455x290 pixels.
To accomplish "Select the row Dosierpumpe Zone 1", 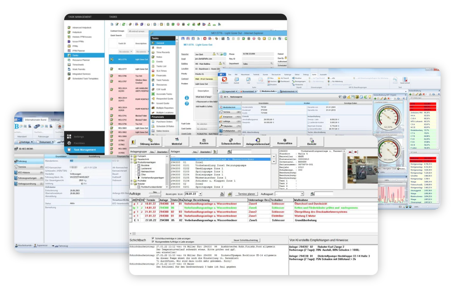I will point(221,175).
